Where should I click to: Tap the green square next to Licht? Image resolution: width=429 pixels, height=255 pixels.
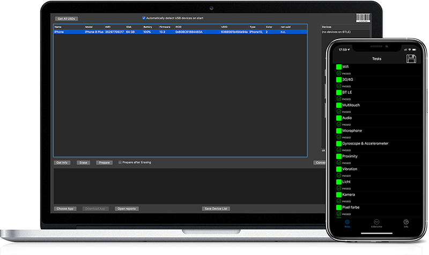pyautogui.click(x=339, y=182)
